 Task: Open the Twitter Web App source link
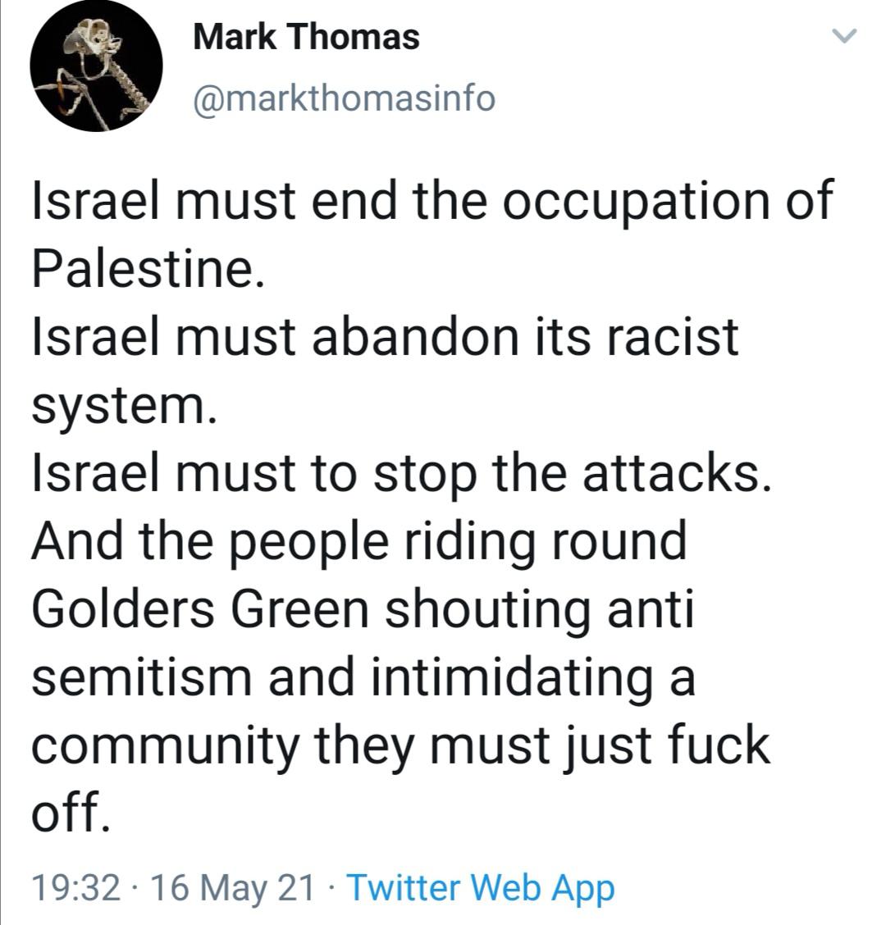481,887
